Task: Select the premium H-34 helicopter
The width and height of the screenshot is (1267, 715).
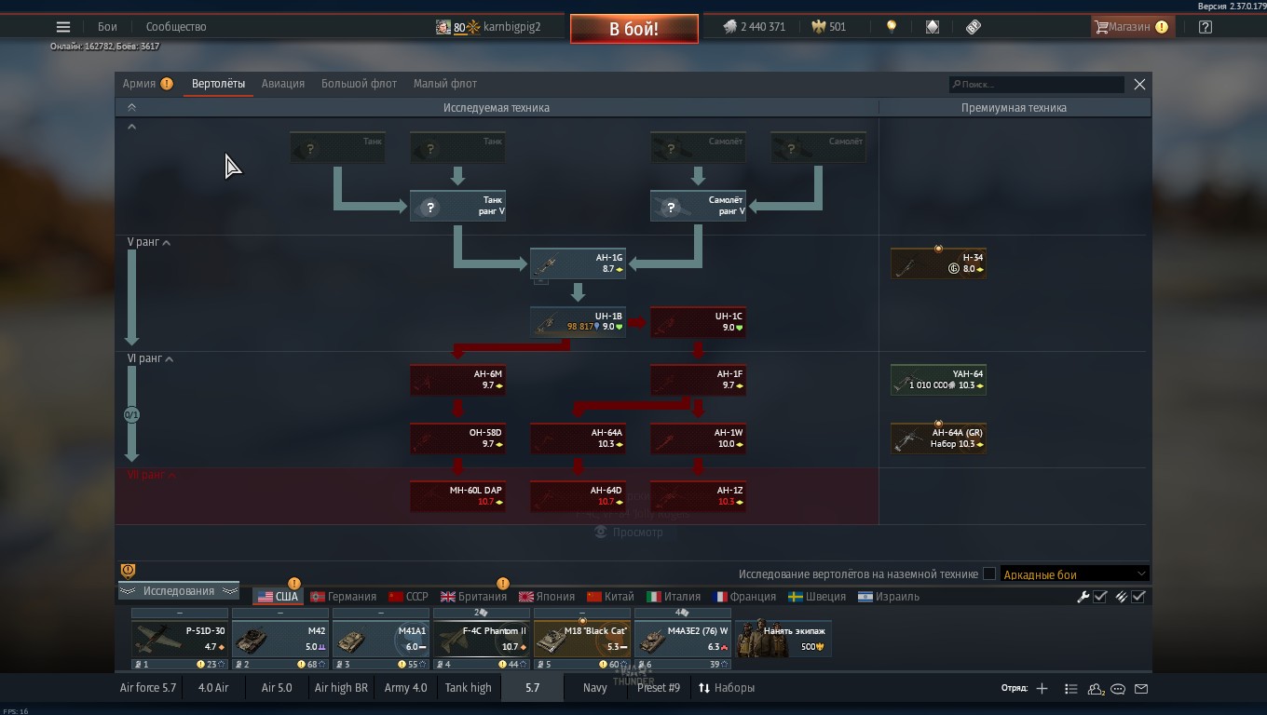Action: (x=939, y=263)
